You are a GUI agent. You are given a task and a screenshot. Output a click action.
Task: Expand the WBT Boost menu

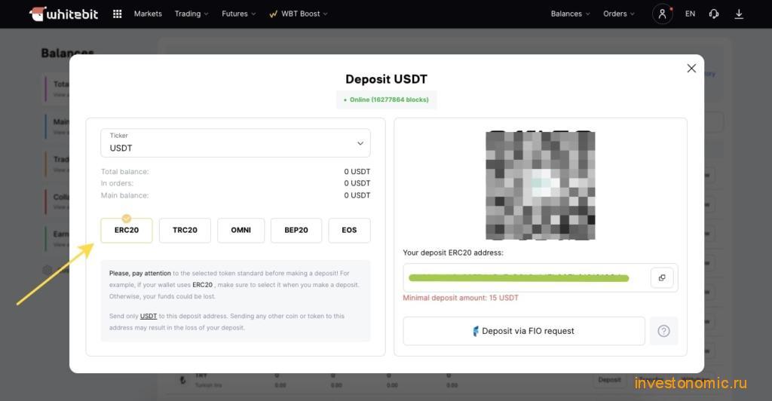click(299, 14)
